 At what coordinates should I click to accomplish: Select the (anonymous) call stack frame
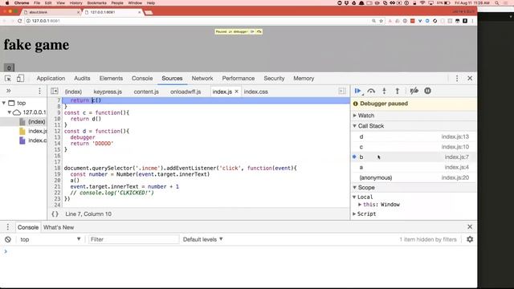point(414,177)
